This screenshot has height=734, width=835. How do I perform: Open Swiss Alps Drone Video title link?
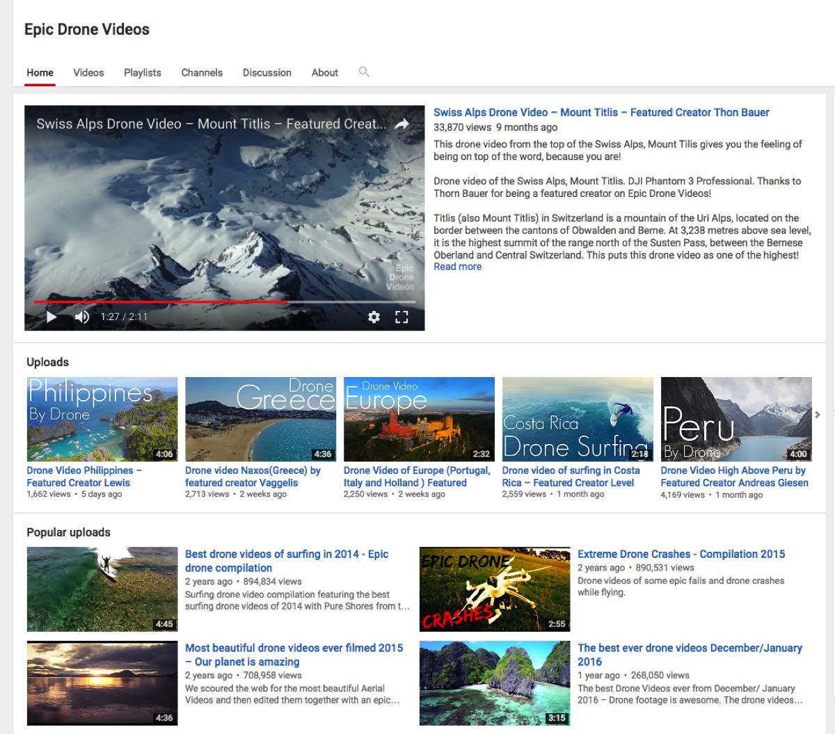601,112
